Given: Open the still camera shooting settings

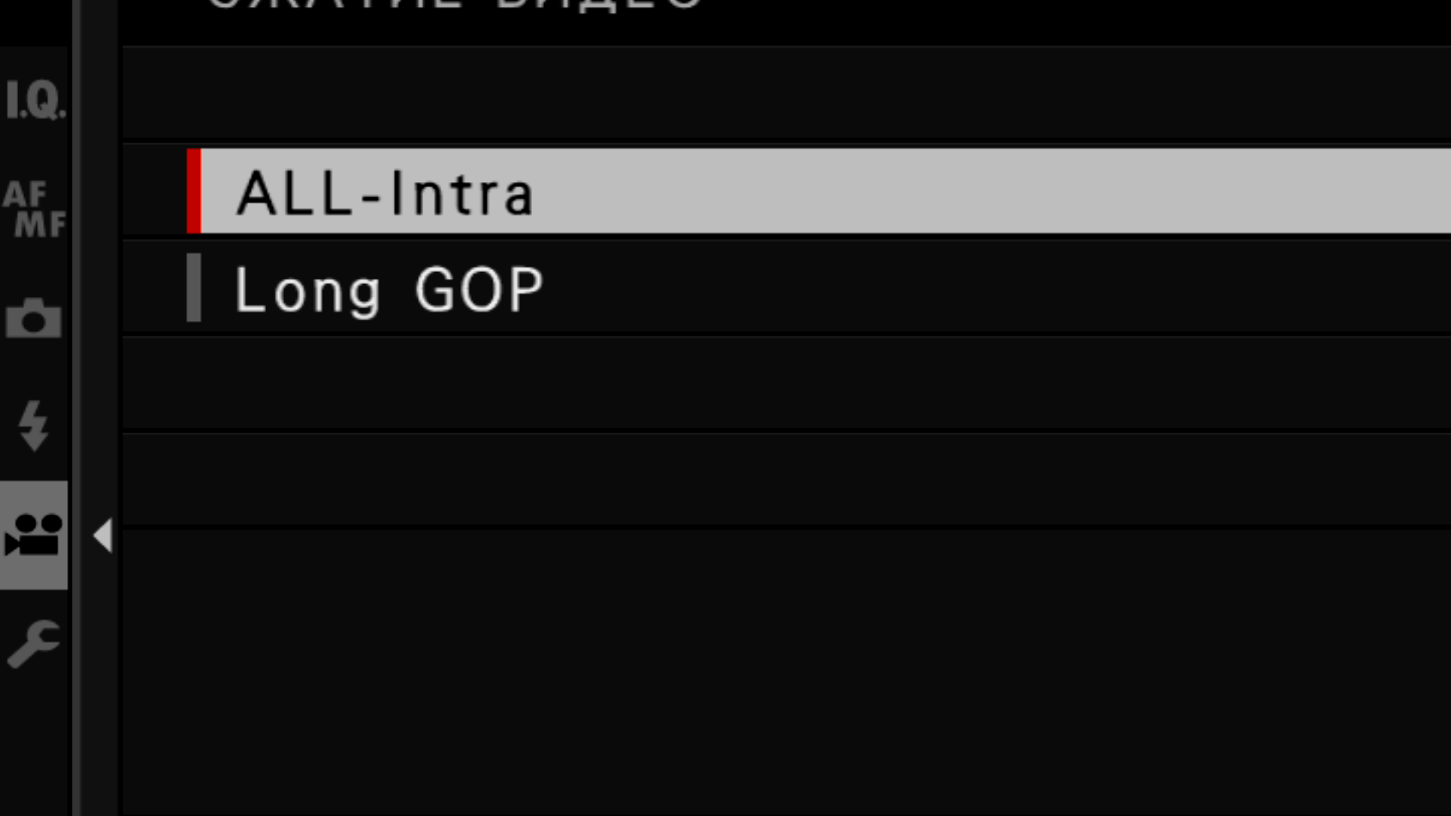Looking at the screenshot, I should click(x=33, y=317).
